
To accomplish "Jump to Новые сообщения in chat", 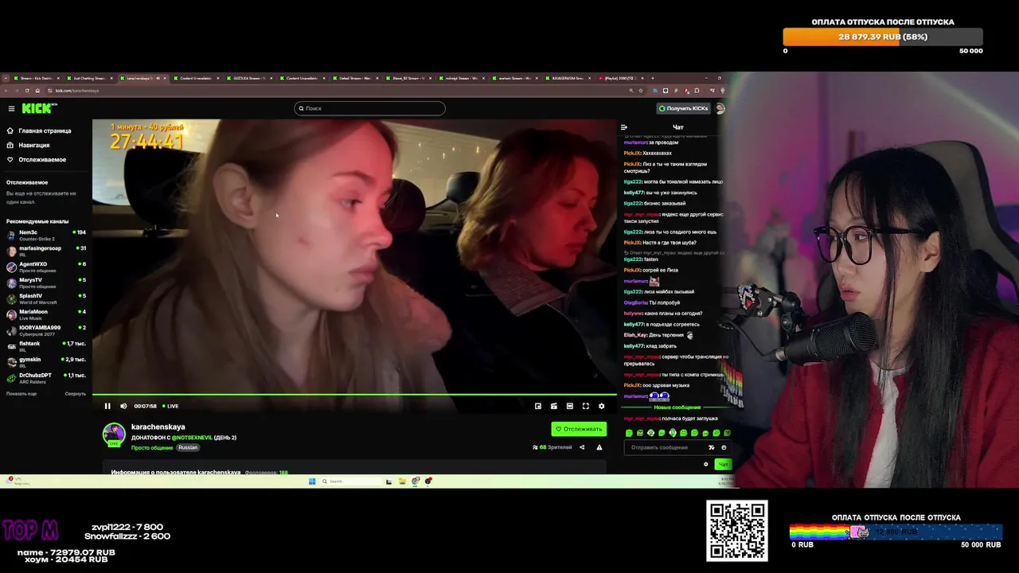I will click(x=677, y=407).
